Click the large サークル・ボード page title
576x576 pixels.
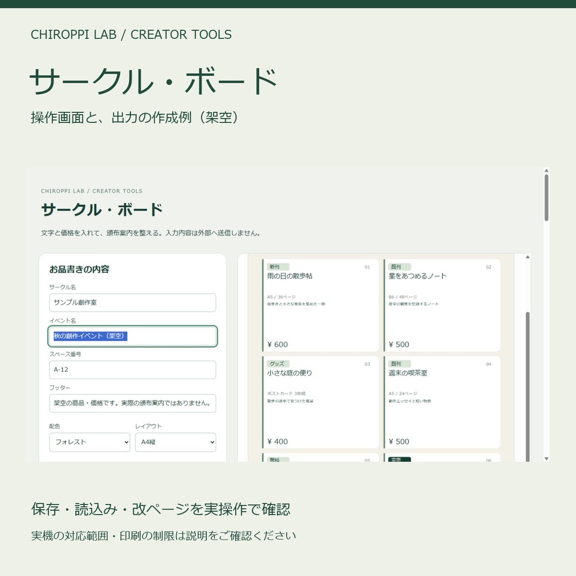click(x=153, y=81)
